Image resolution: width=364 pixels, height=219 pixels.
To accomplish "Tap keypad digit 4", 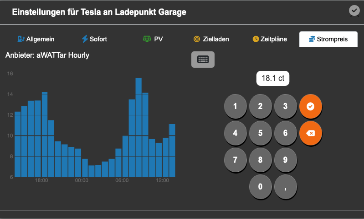I will (x=235, y=133).
